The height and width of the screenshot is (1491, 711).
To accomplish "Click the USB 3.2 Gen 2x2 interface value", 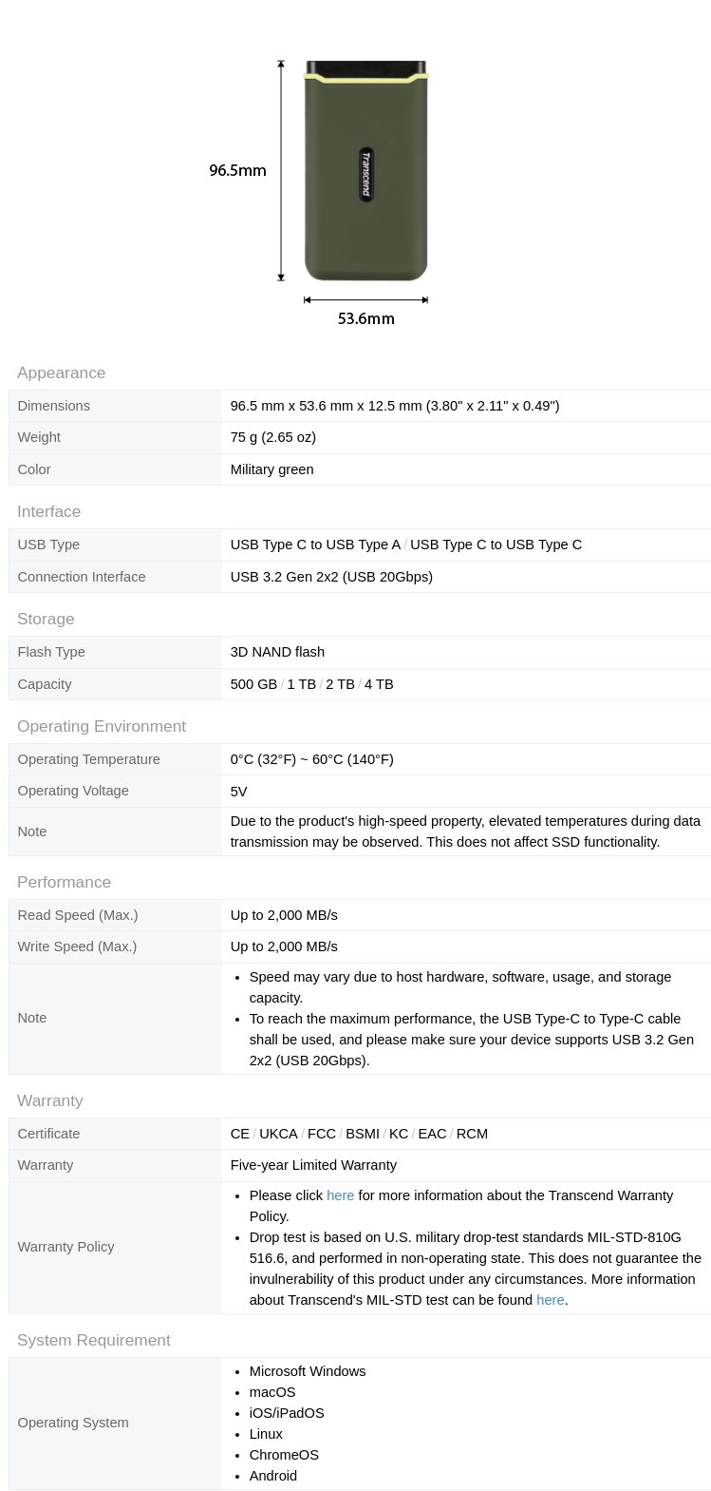I will point(331,577).
